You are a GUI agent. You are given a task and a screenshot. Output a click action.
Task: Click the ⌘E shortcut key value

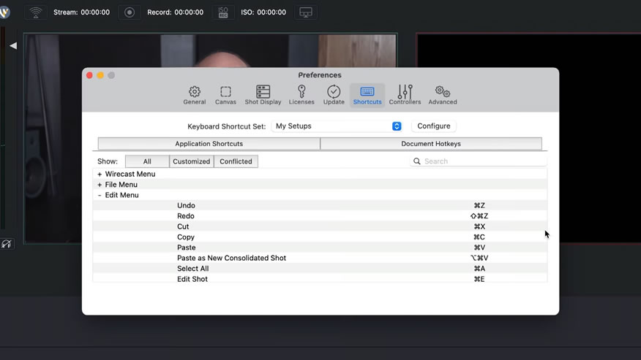[479, 279]
